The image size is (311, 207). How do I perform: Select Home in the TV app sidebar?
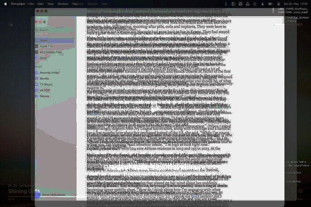coord(55,41)
